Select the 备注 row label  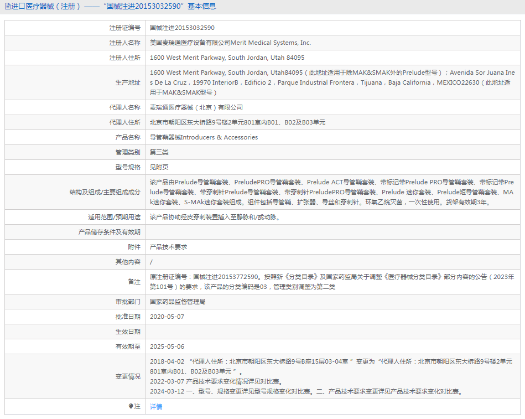click(134, 282)
